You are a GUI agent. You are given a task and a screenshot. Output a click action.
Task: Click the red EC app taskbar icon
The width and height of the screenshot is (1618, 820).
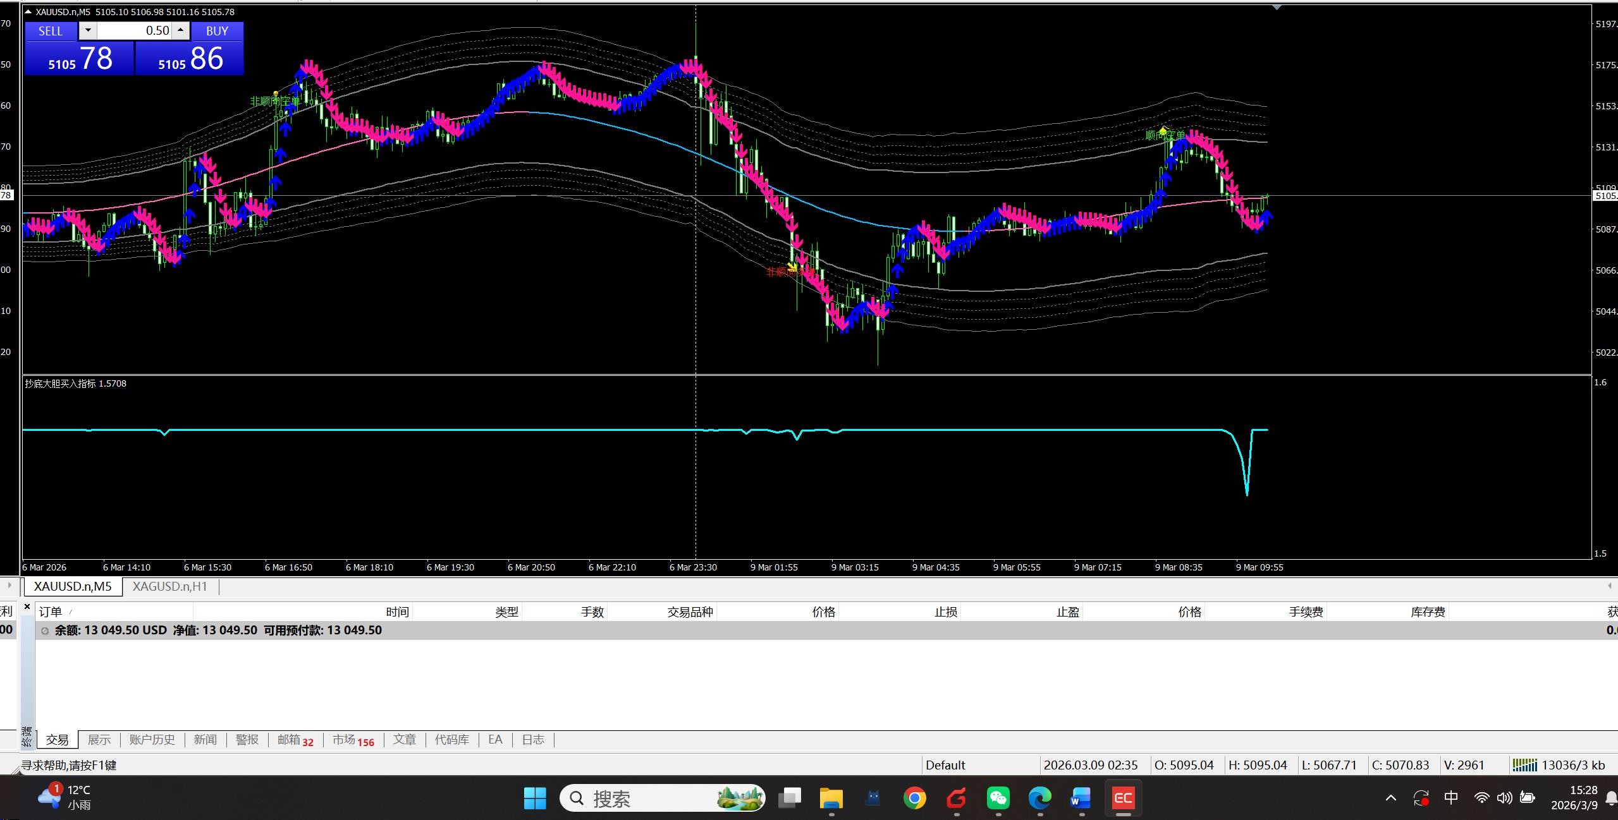coord(1122,799)
